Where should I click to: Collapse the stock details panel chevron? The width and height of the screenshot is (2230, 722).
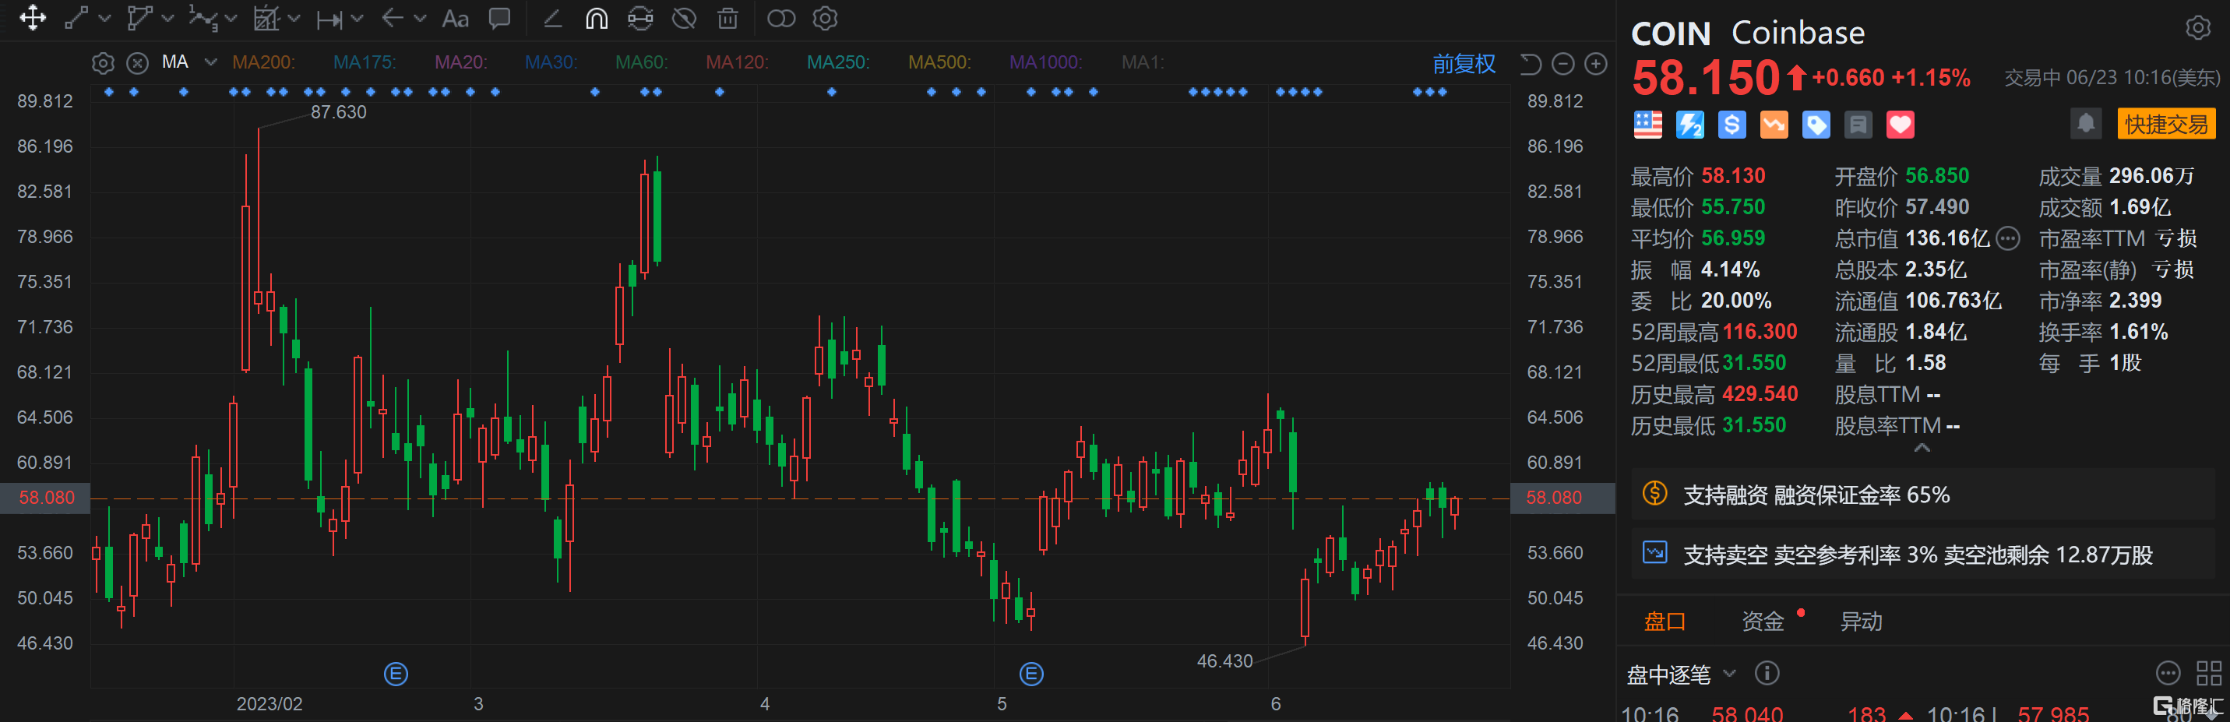point(1922,448)
